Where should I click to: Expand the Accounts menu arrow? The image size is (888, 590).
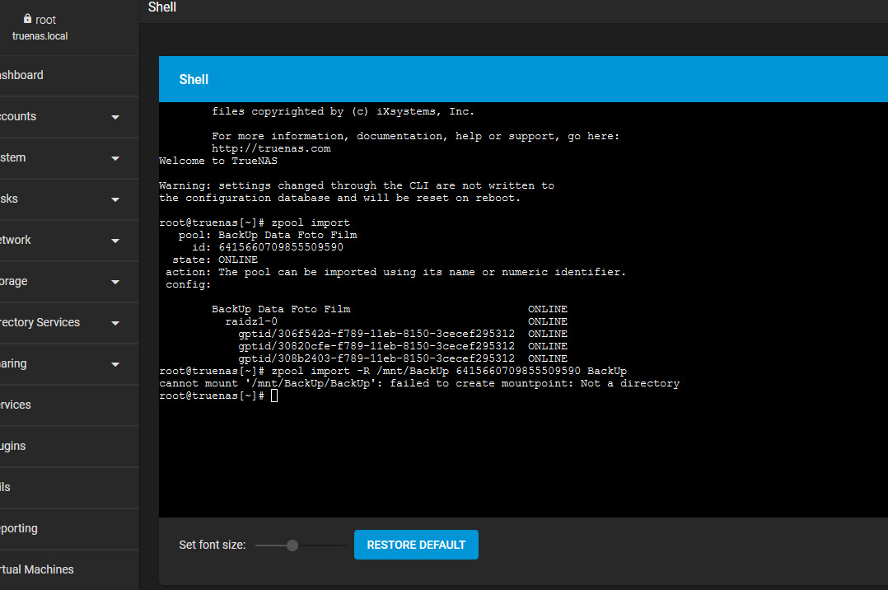coord(115,117)
